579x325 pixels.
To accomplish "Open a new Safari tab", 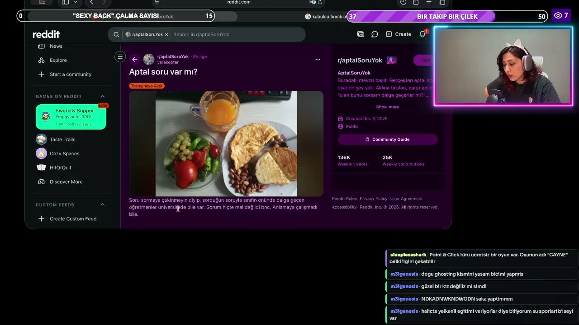I will tap(429, 2).
